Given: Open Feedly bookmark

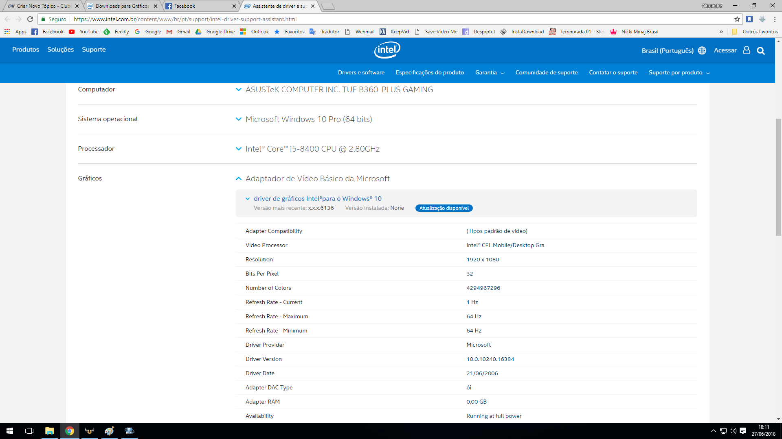Looking at the screenshot, I should (116, 32).
